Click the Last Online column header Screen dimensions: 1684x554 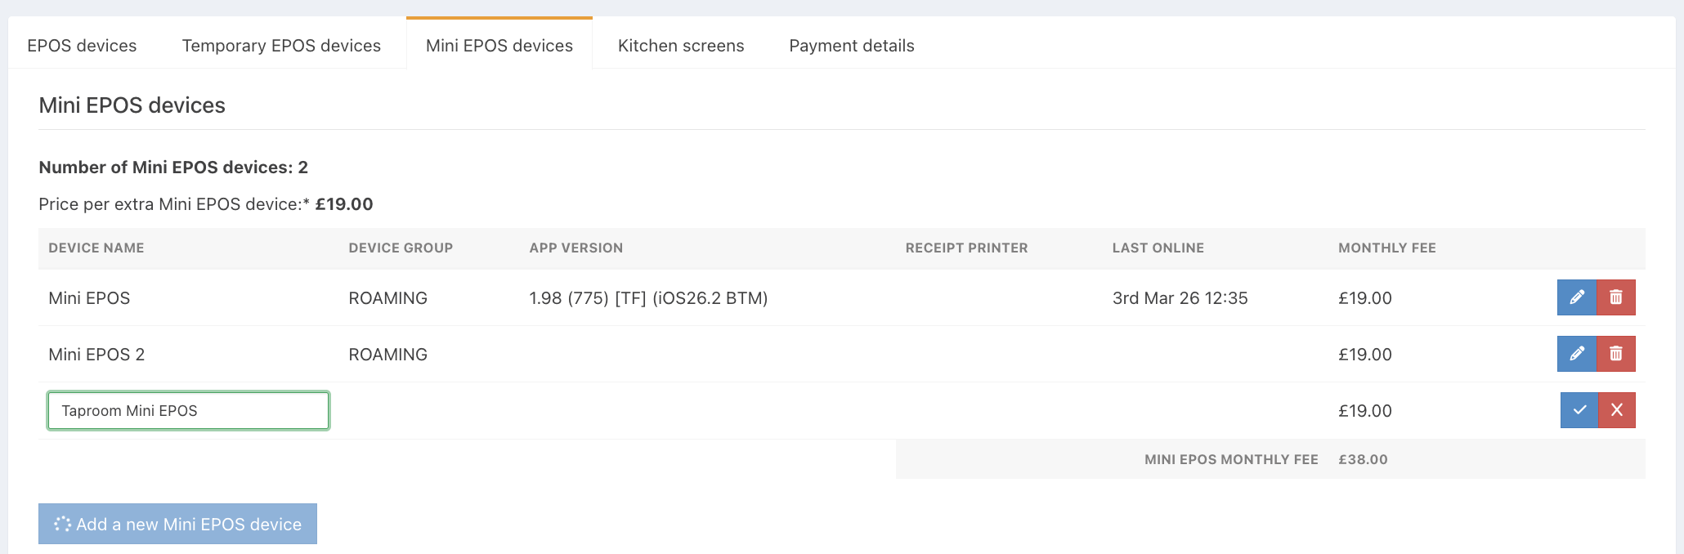pos(1158,248)
